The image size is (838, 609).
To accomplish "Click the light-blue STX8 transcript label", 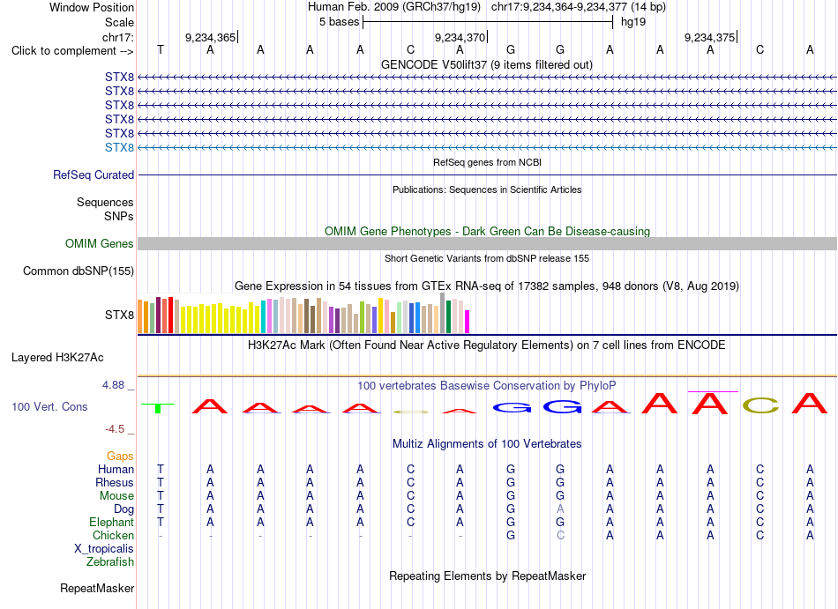I will point(119,147).
